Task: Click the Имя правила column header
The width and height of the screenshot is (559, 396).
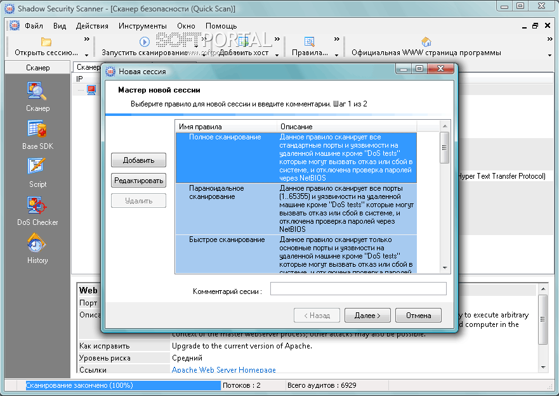Action: tap(226, 127)
